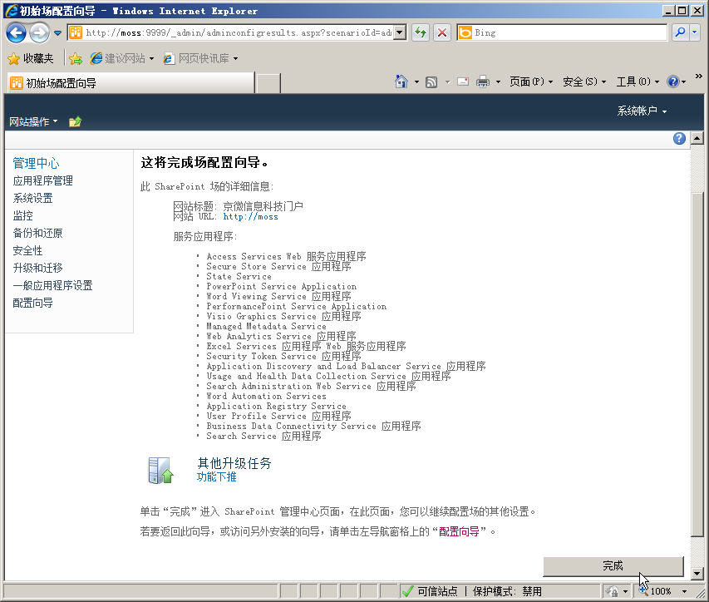Click the SharePoint page help icon
The height and width of the screenshot is (602, 709).
tap(679, 138)
